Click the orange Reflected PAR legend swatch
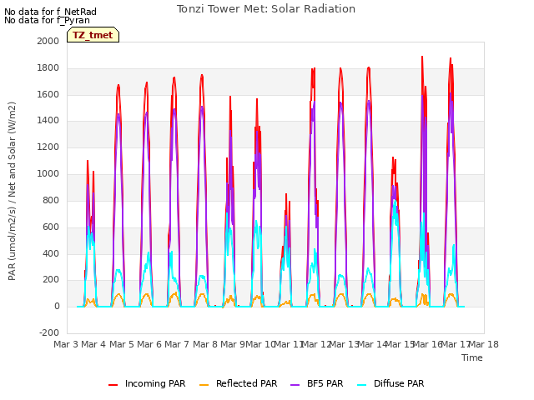 tap(204, 385)
